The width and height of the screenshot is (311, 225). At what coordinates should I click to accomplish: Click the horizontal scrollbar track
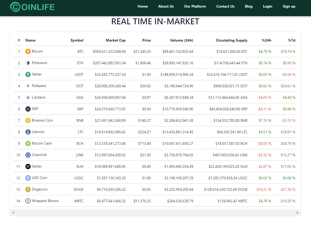[155, 212]
